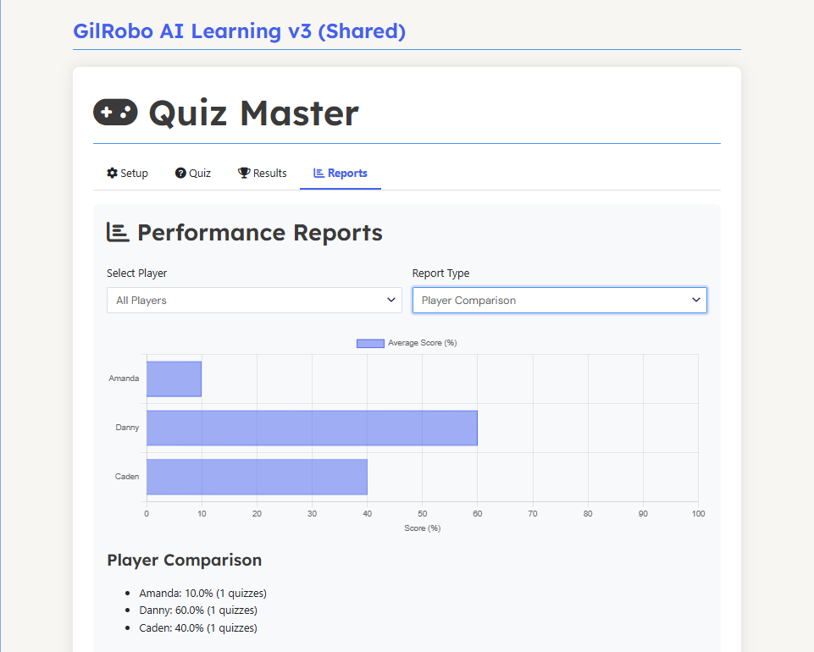
Task: Click Danny's score bar in the chart
Action: 312,428
